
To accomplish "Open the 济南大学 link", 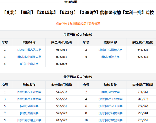I will point(29,113).
